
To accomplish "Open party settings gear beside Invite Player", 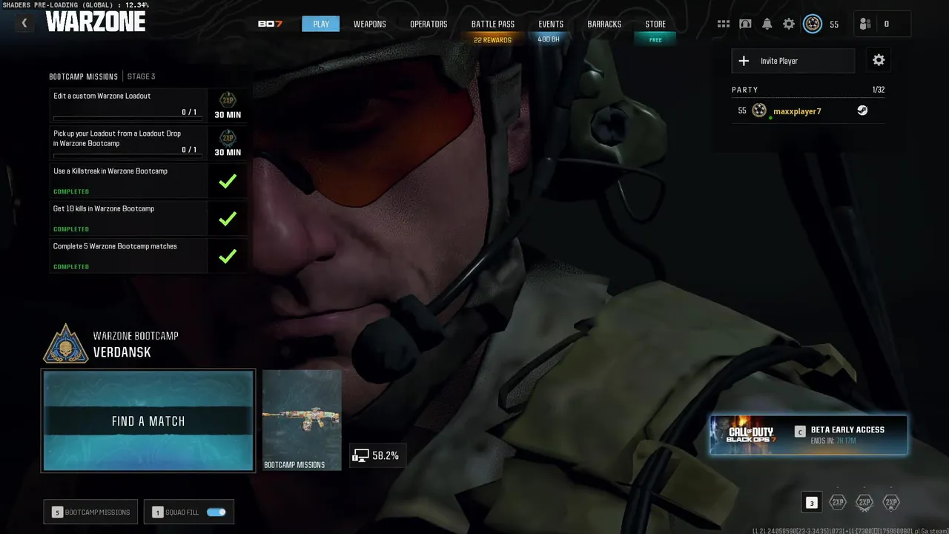I will click(879, 60).
